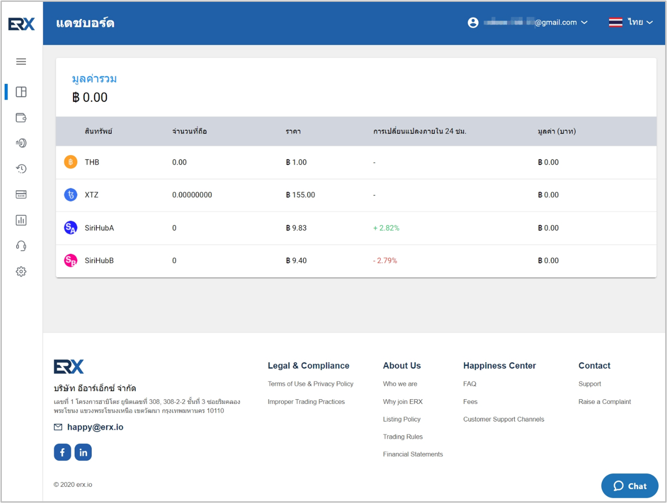Open the wallet sidebar icon
The width and height of the screenshot is (667, 503).
tap(21, 118)
